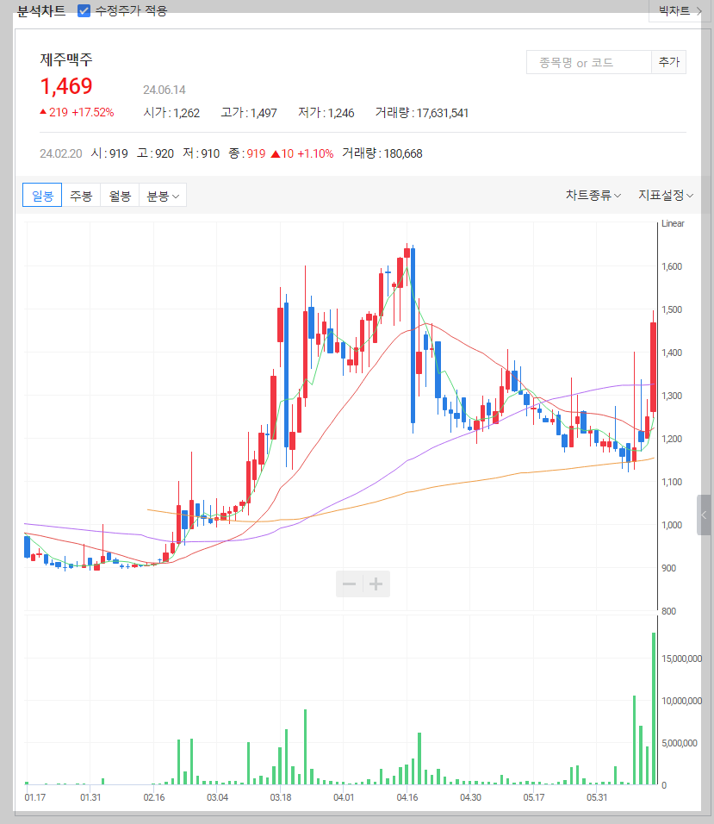This screenshot has width=714, height=824.
Task: Expand the side panel arrow handle
Action: [704, 515]
